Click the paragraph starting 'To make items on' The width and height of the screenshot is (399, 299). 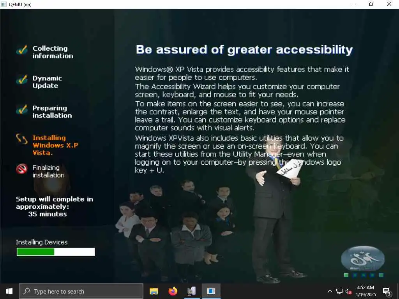(x=240, y=116)
